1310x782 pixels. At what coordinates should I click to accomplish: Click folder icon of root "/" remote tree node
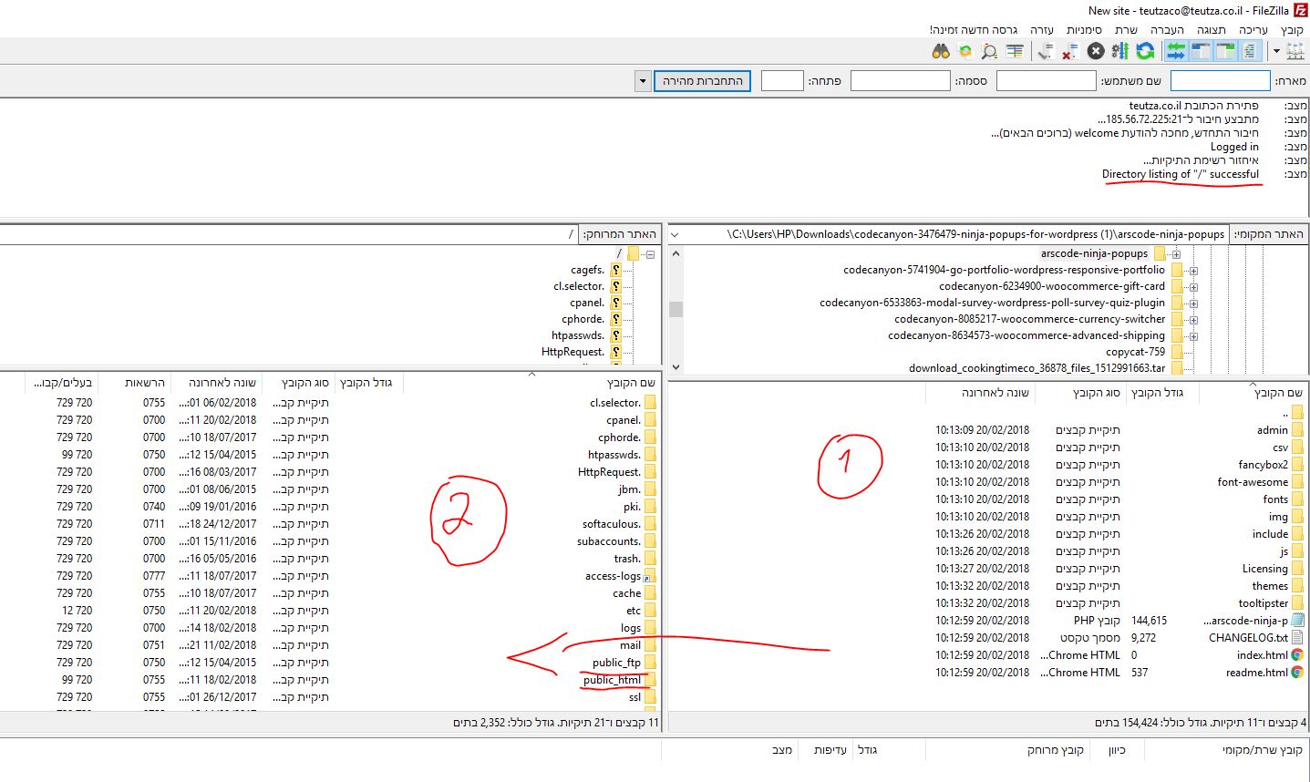click(x=633, y=253)
